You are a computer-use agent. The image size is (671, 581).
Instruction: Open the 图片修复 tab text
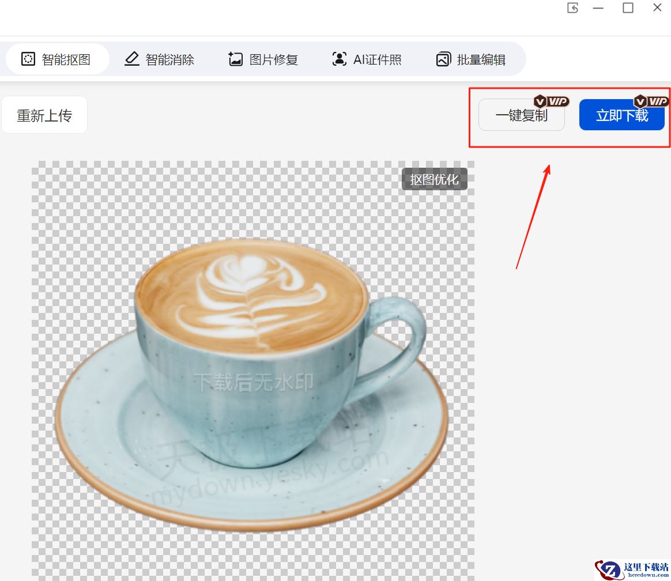click(274, 59)
